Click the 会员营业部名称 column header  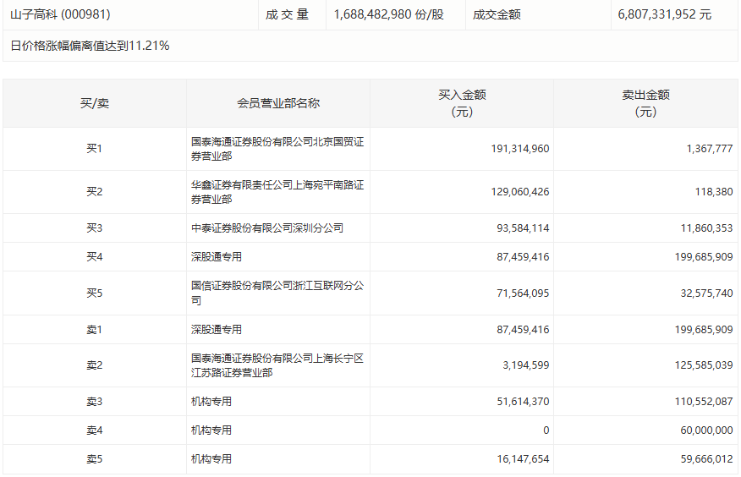pos(278,103)
